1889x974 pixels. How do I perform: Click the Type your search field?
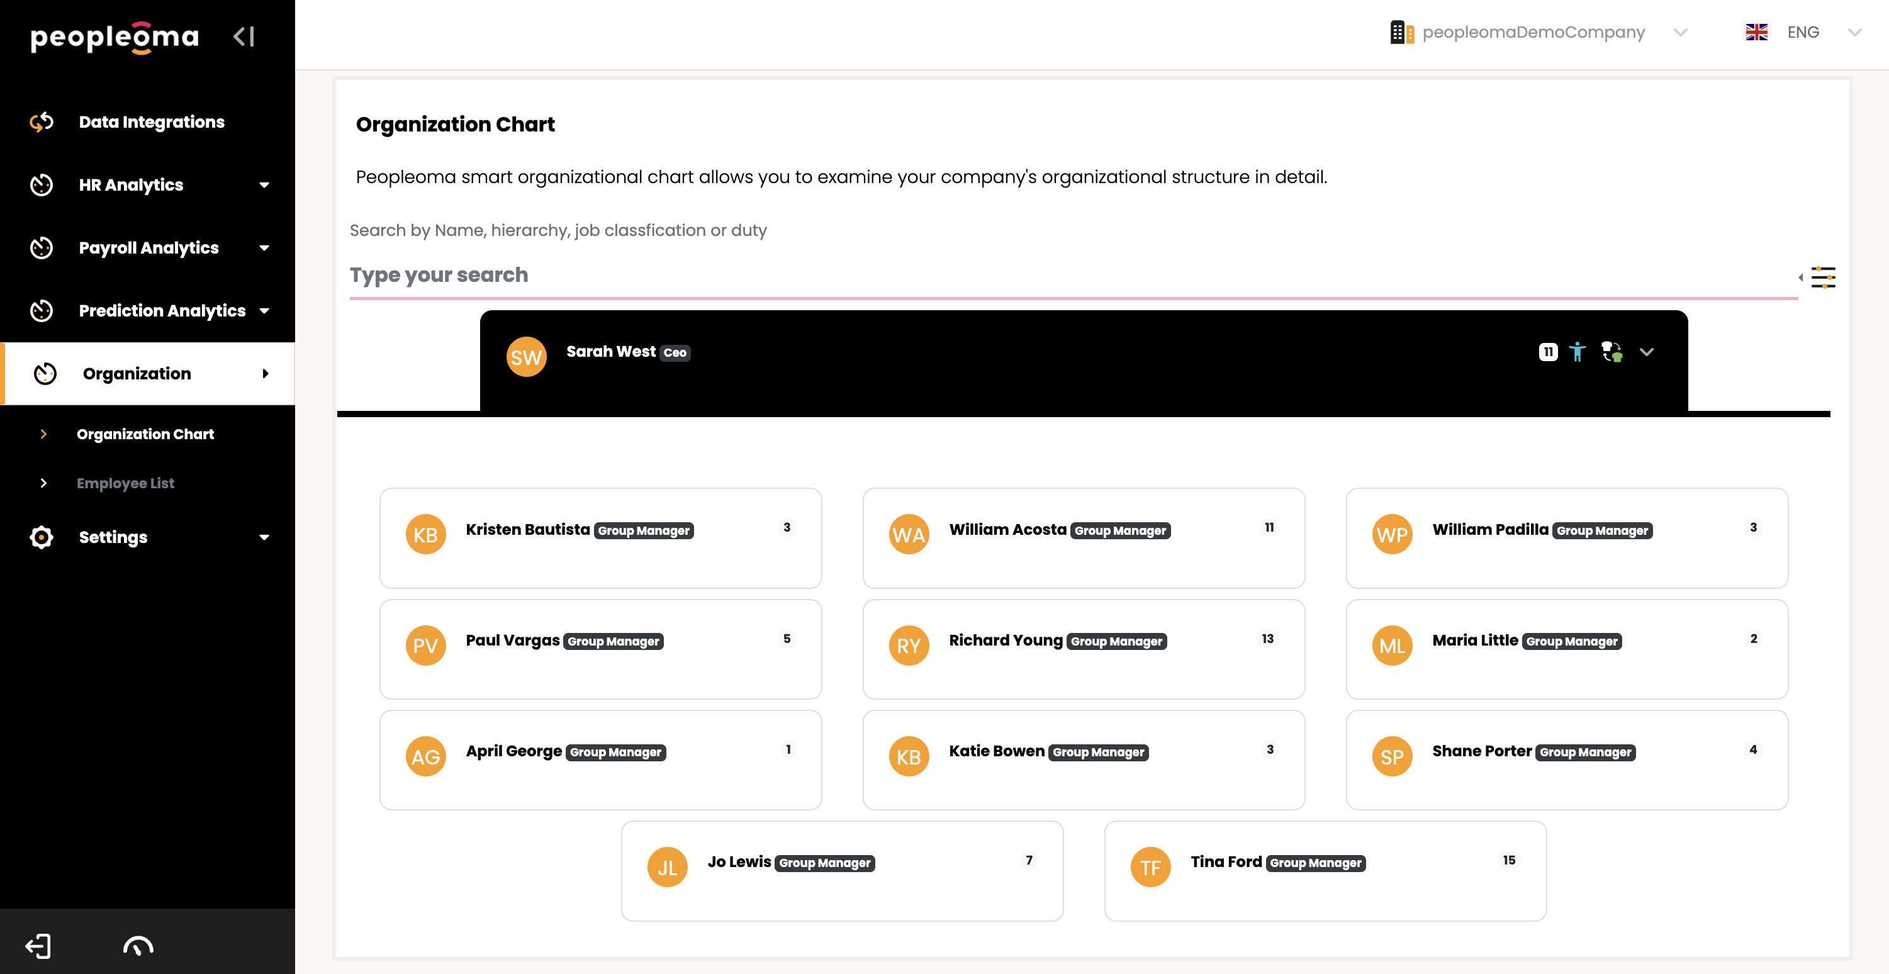[1073, 276]
